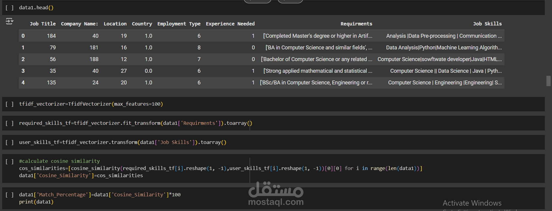The height and width of the screenshot is (211, 552).
Task: Run the calculate cosine similarity cell
Action: pyautogui.click(x=10, y=162)
